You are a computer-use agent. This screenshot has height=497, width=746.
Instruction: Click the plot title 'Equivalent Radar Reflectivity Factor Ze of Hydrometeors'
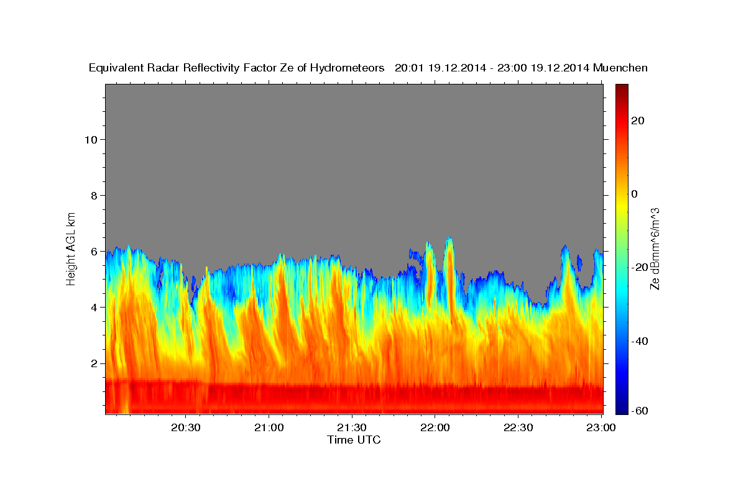[236, 68]
